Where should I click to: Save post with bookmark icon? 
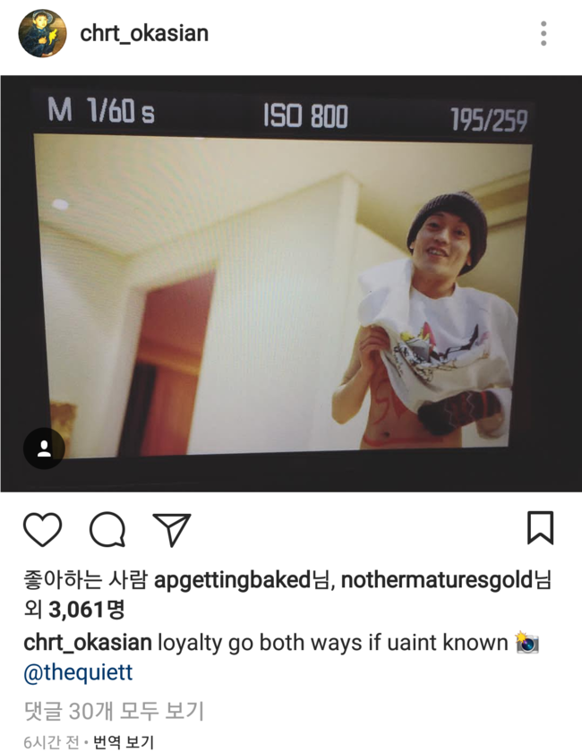(540, 528)
